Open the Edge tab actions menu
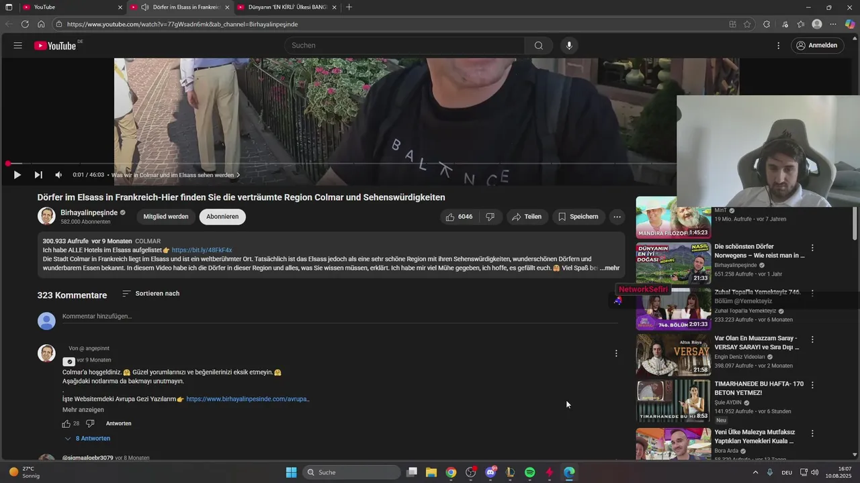The width and height of the screenshot is (860, 483). pos(8,7)
